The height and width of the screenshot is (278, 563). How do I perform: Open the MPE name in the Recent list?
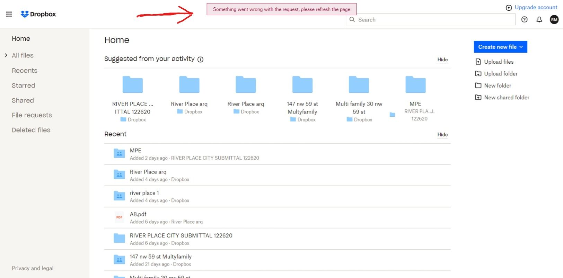(x=135, y=151)
